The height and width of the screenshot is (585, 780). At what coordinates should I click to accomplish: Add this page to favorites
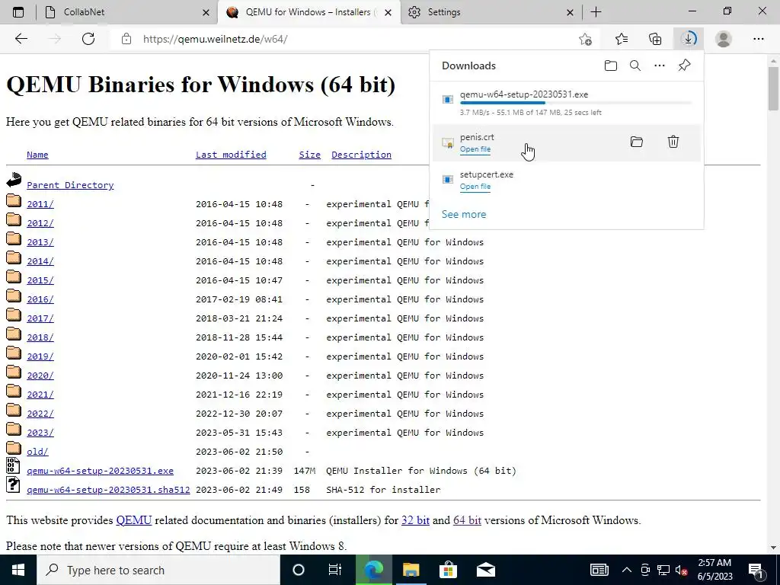[x=586, y=39]
